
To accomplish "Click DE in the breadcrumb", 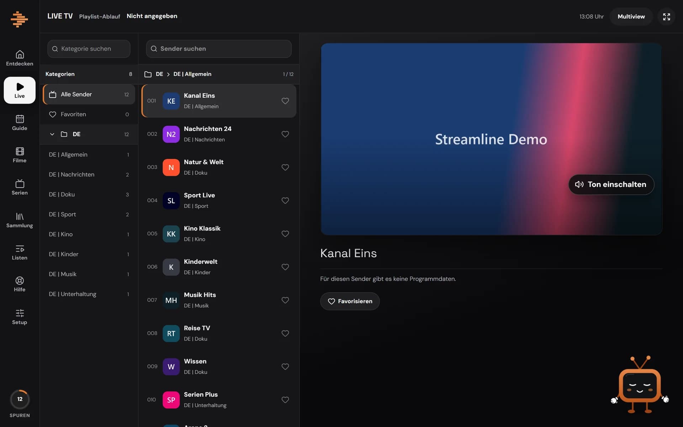I will coord(159,74).
